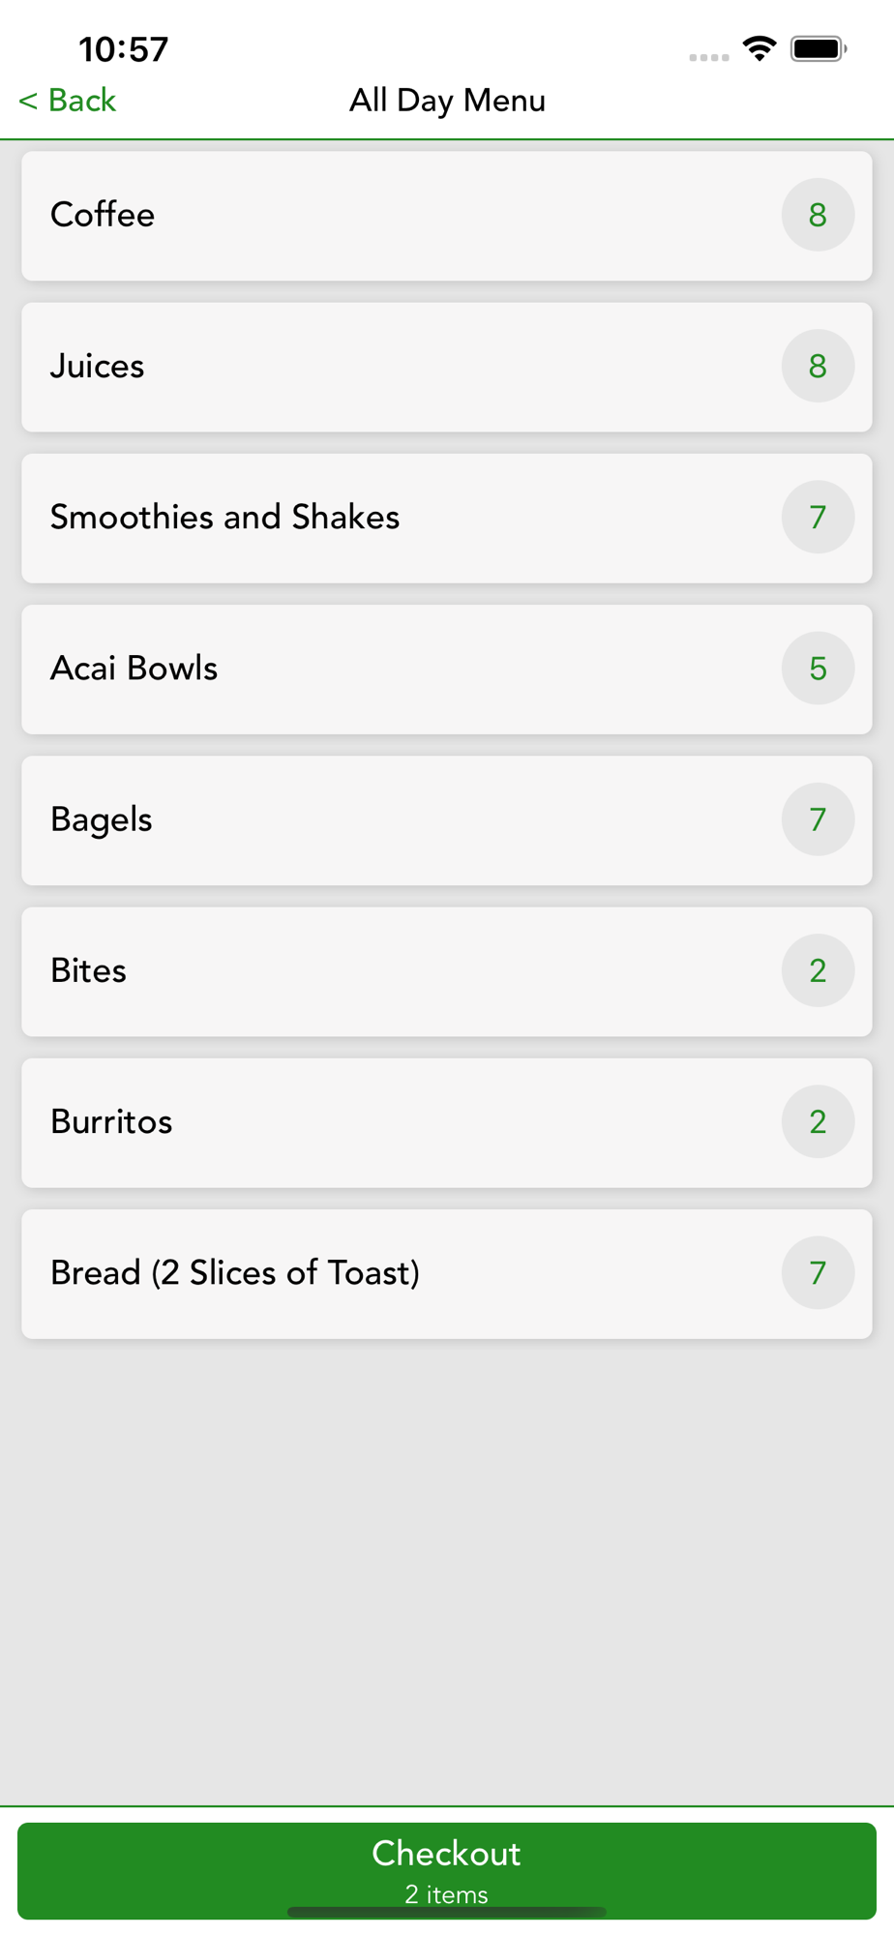Tap the All Day Menu title

(x=447, y=101)
